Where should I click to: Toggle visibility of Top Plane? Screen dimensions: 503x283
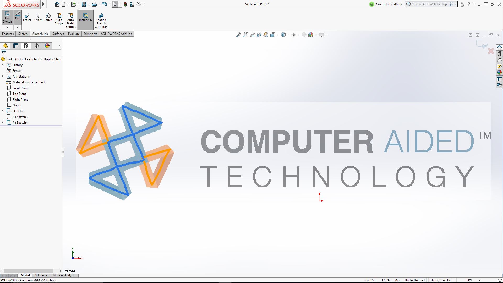[x=19, y=93]
